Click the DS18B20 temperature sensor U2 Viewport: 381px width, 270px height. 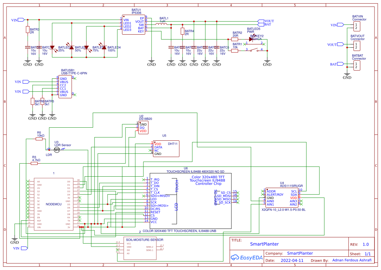coord(144,127)
